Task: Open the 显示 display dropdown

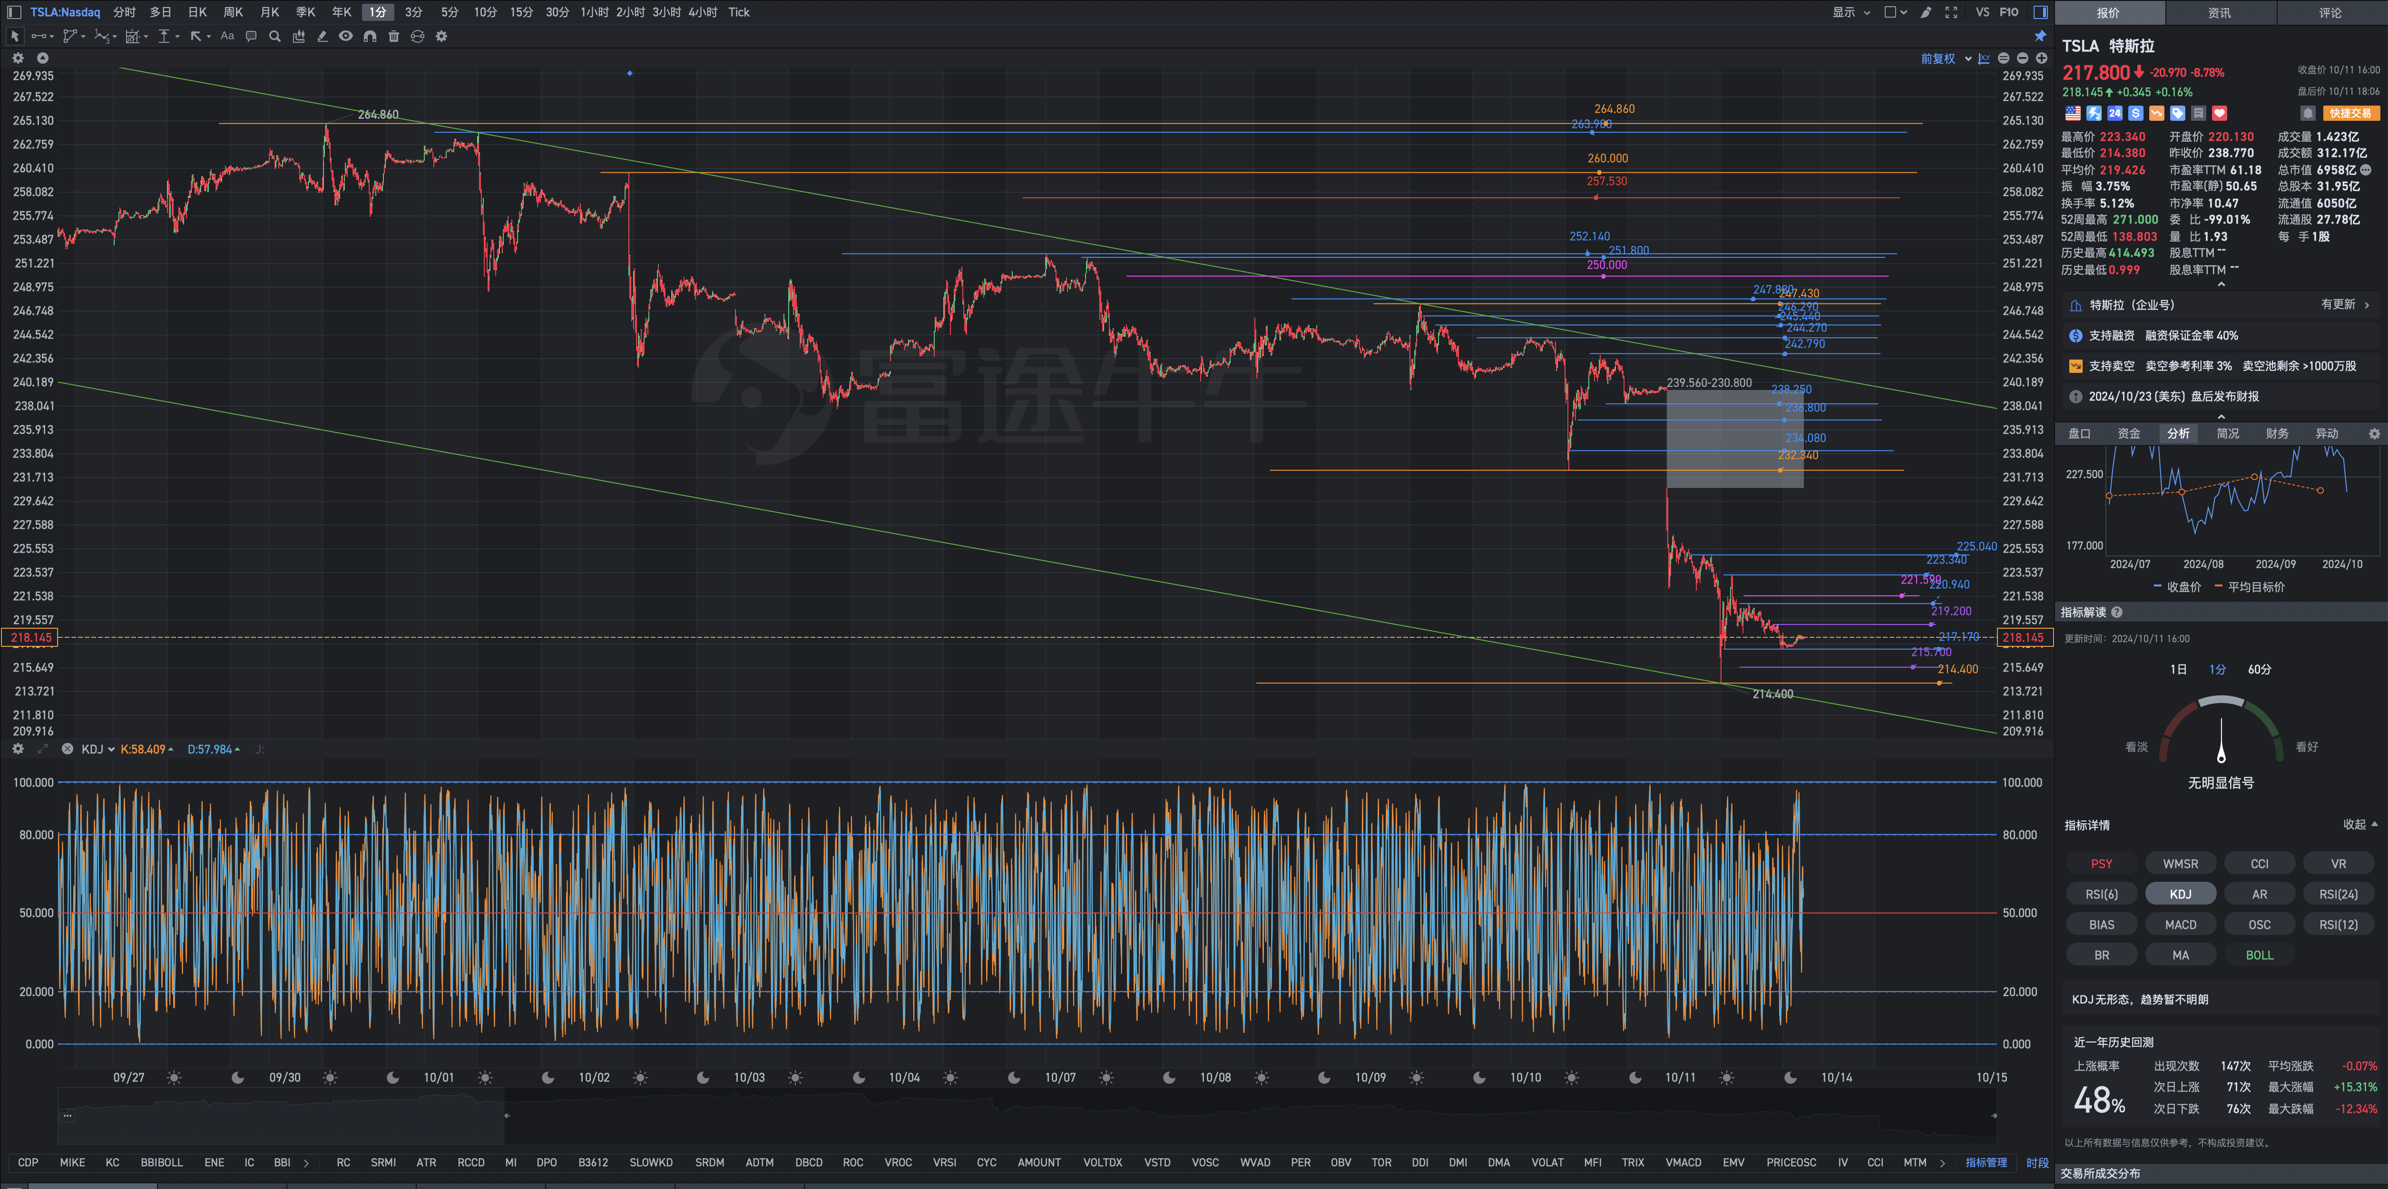Action: pyautogui.click(x=1851, y=12)
